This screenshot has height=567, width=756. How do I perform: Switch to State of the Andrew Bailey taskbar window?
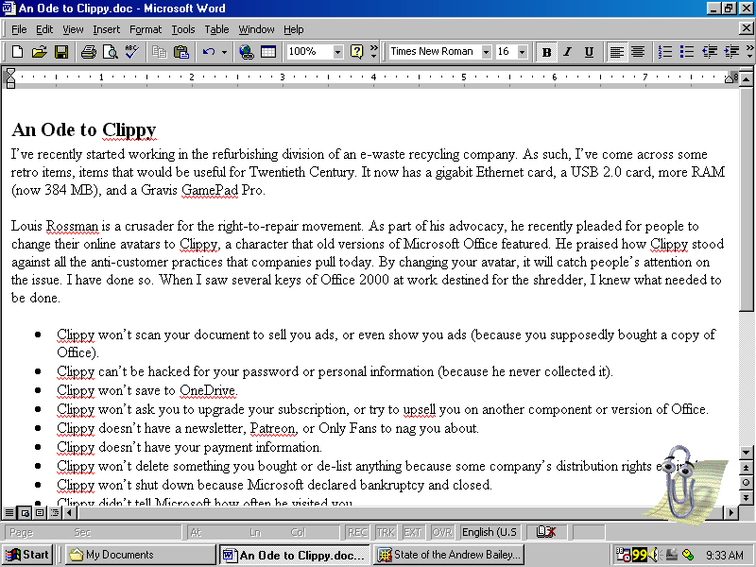click(x=450, y=555)
